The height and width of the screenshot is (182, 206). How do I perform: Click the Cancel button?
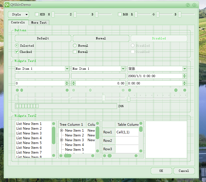pyautogui.click(x=184, y=171)
